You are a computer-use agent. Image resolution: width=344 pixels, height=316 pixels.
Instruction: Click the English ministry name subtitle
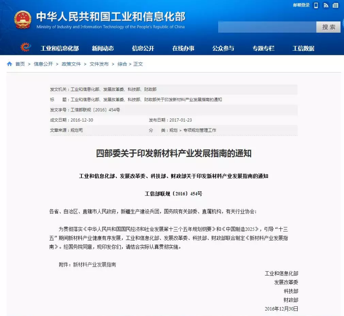(111, 27)
